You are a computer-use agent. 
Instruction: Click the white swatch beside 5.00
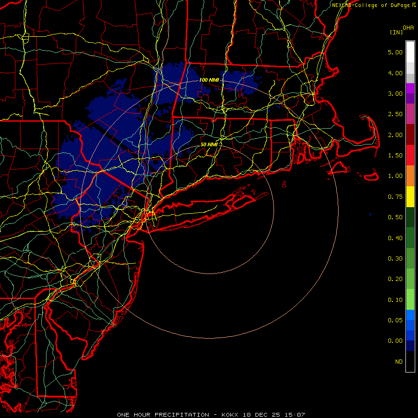410,52
